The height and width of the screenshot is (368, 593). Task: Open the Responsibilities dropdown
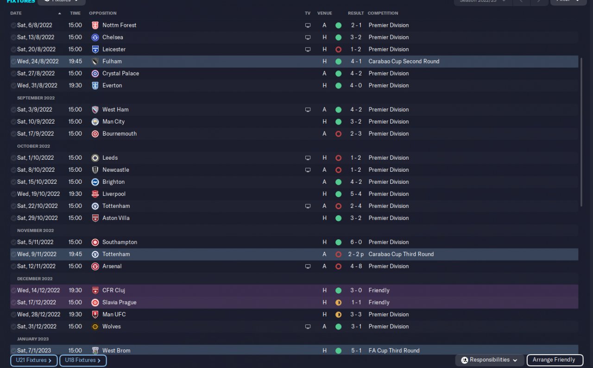pyautogui.click(x=490, y=360)
